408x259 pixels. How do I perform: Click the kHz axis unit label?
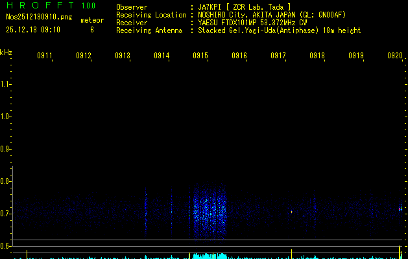coord(6,52)
